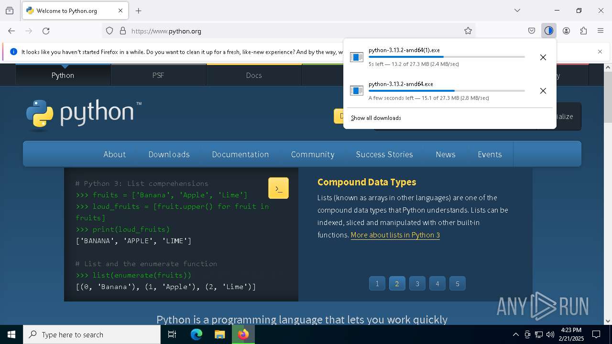Expand the list all tabs arrow
The height and width of the screenshot is (344, 612).
pyautogui.click(x=517, y=11)
